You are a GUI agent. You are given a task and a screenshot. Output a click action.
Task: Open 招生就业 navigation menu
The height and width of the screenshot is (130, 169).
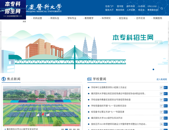[x=123, y=18]
